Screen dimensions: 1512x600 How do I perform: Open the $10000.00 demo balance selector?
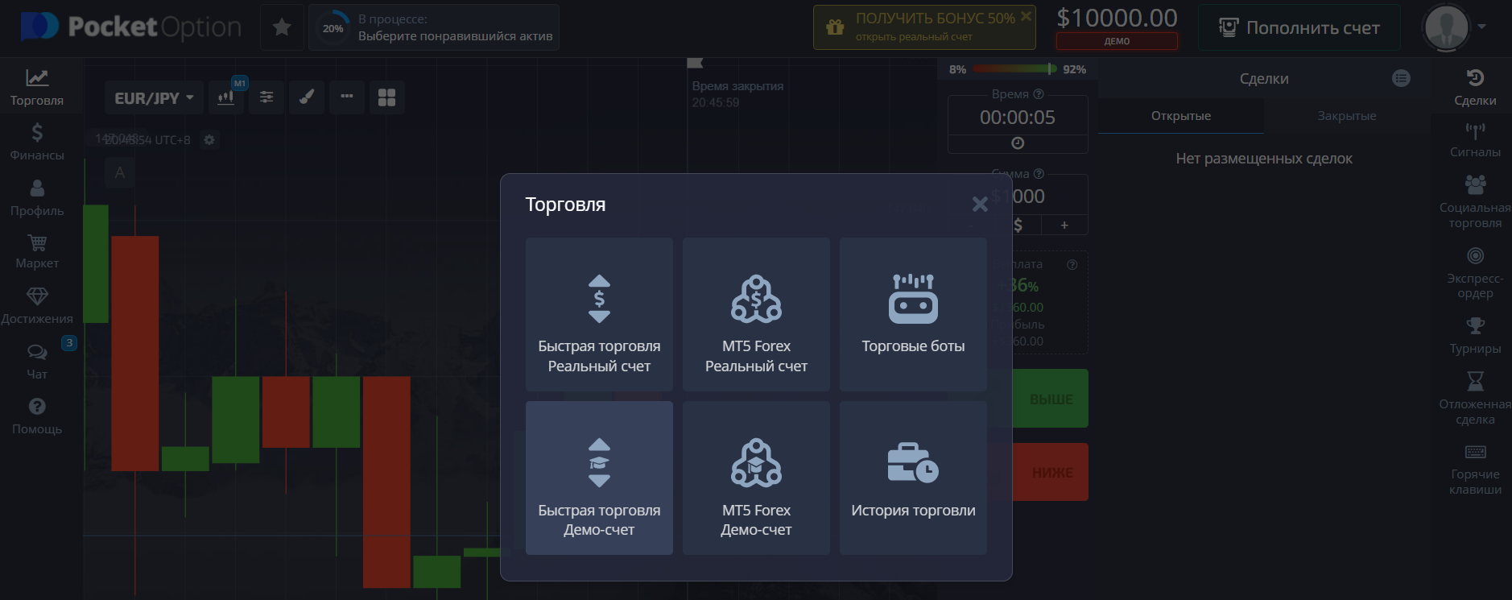tap(1117, 27)
